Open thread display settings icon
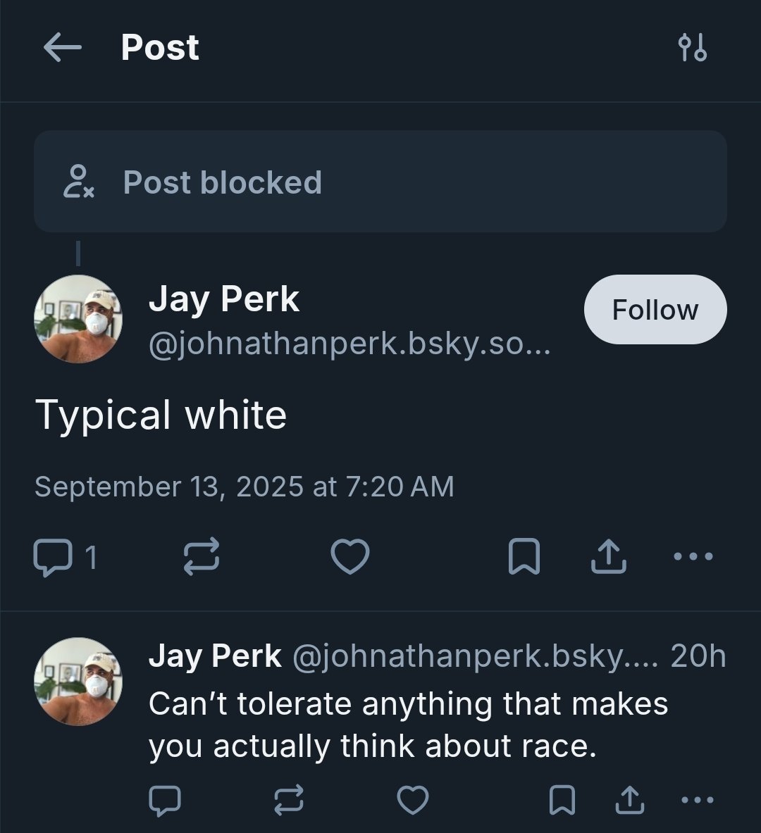The height and width of the screenshot is (833, 761). pyautogui.click(x=692, y=48)
